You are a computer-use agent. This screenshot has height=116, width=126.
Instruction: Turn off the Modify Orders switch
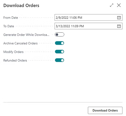click(59, 52)
